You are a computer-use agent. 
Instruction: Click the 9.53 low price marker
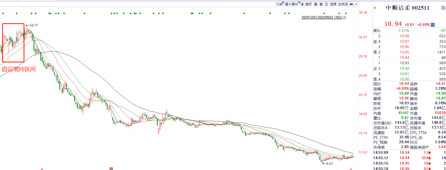(x=329, y=164)
